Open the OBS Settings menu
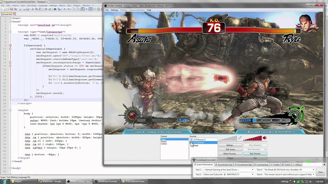 (x=114, y=10)
